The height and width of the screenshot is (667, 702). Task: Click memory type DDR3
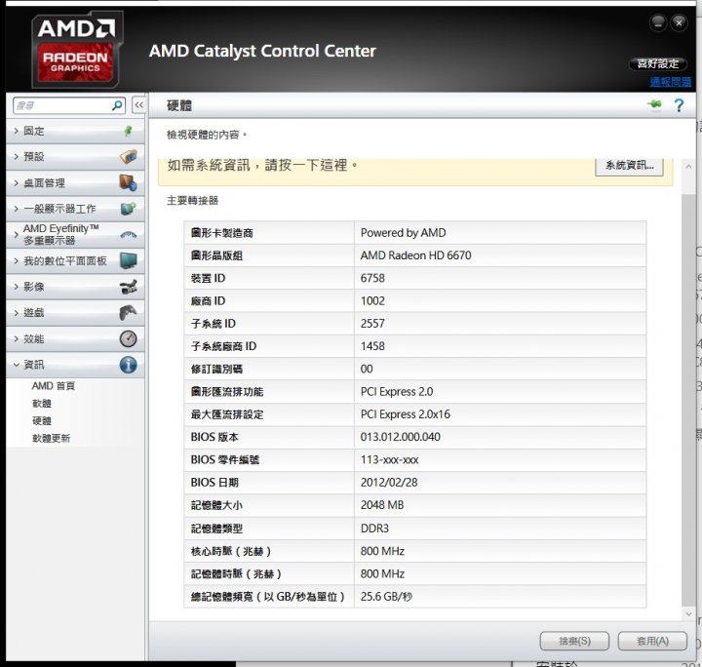coord(374,529)
